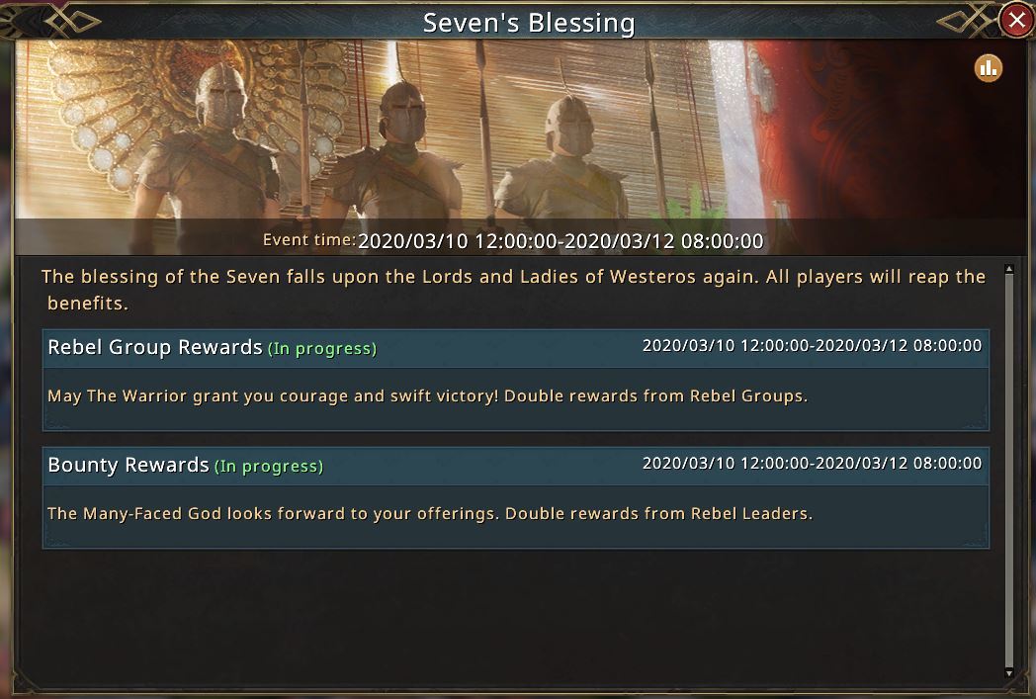Click the left diamond ornament in title bar
The height and width of the screenshot is (699, 1036).
tap(72, 22)
